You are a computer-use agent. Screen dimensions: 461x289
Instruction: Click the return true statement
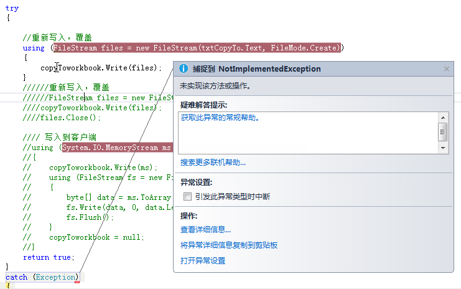pyautogui.click(x=49, y=257)
